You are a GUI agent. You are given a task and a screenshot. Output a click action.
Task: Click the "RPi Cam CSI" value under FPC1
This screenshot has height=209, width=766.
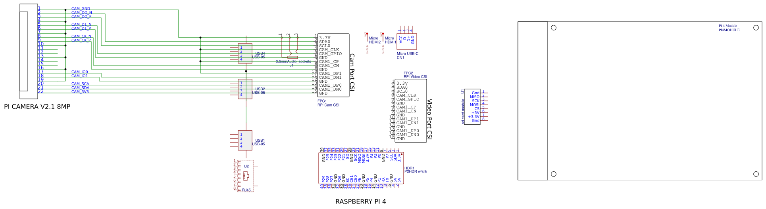328,105
